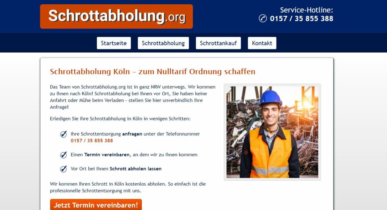Go to the Schrottabholung navigation page
The image size is (387, 210).
pos(163,43)
